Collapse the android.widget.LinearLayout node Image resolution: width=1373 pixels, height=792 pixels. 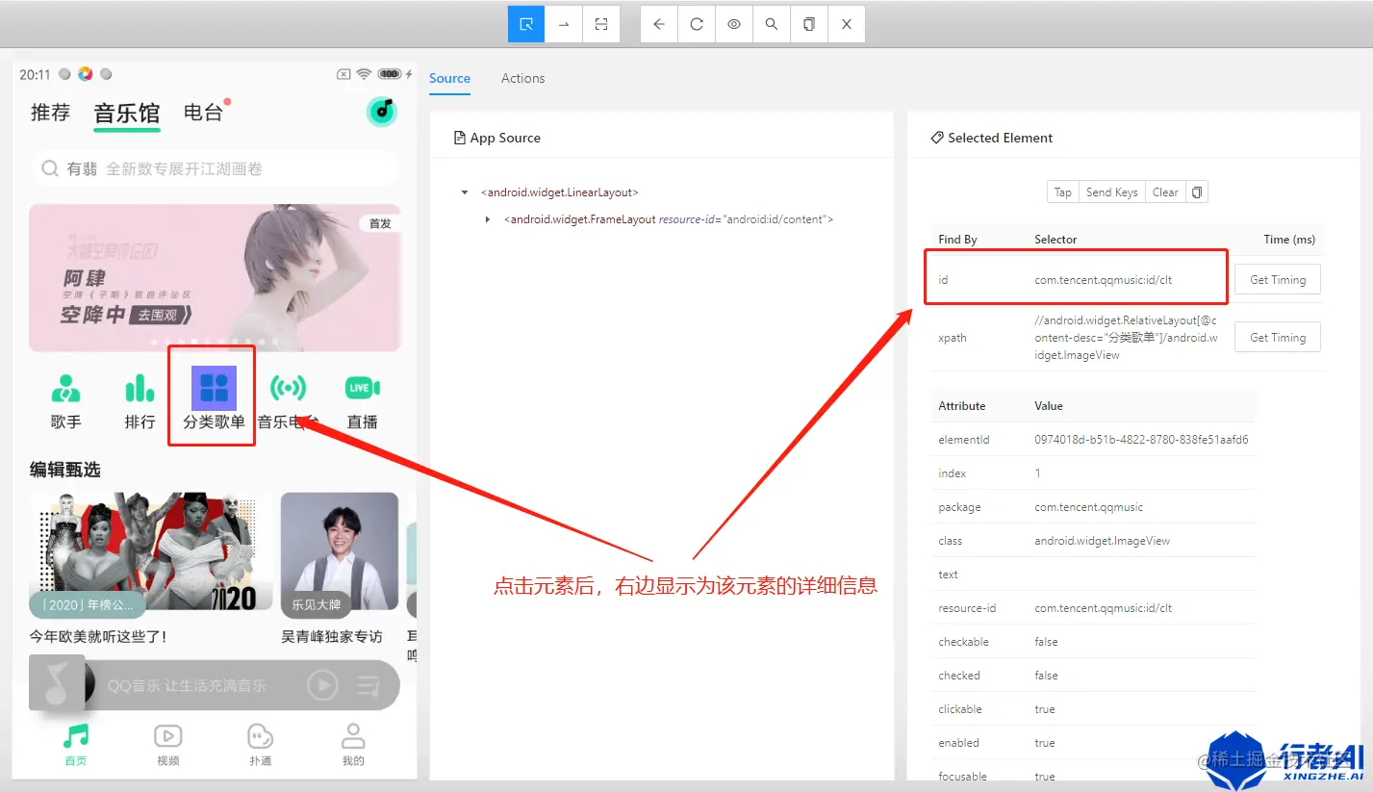tap(466, 192)
